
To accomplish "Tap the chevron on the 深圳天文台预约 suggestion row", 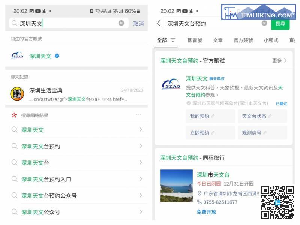I will [x=141, y=146].
